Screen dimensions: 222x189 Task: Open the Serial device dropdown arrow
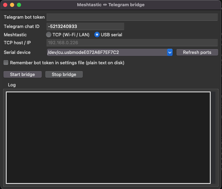170,53
